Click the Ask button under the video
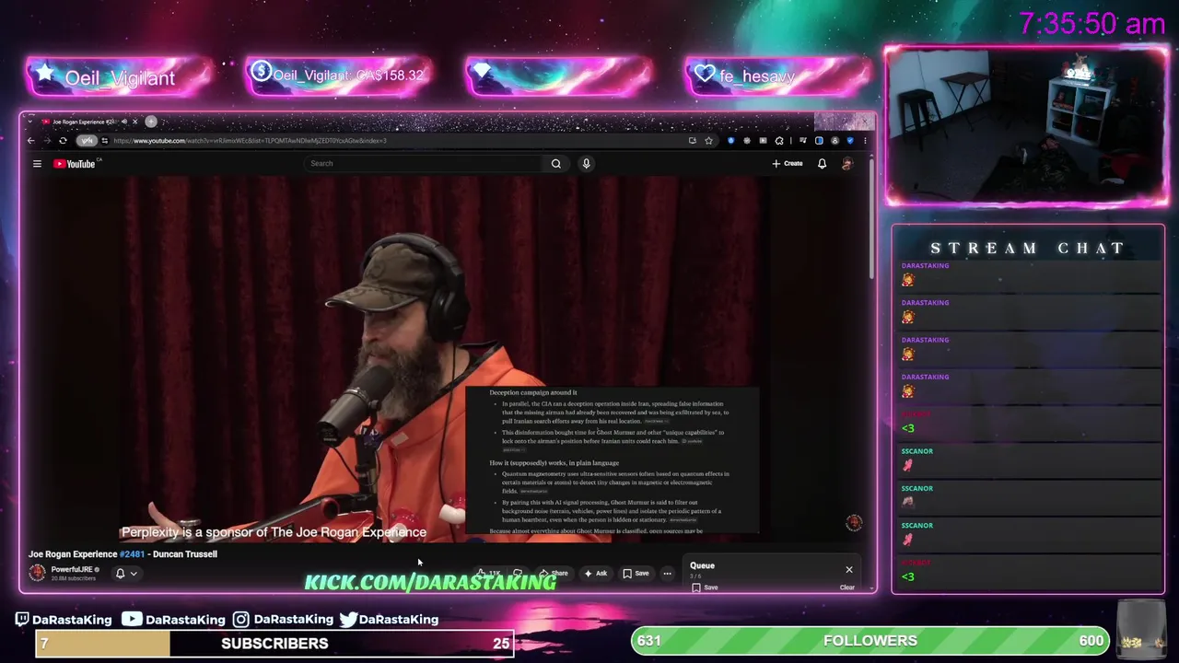 [596, 574]
